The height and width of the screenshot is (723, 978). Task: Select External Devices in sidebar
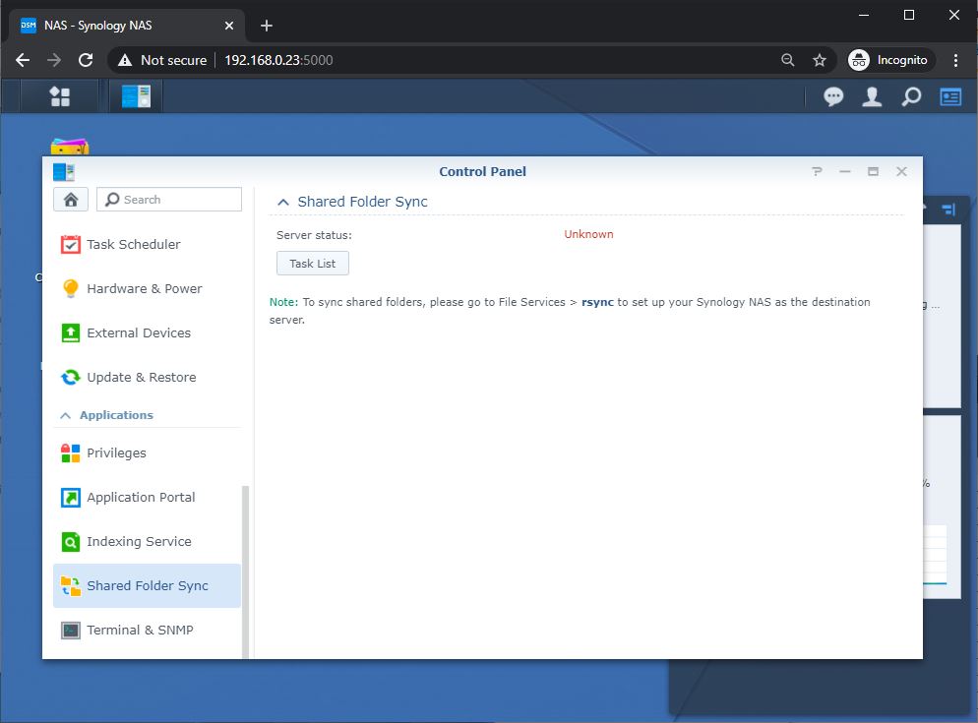(147, 333)
